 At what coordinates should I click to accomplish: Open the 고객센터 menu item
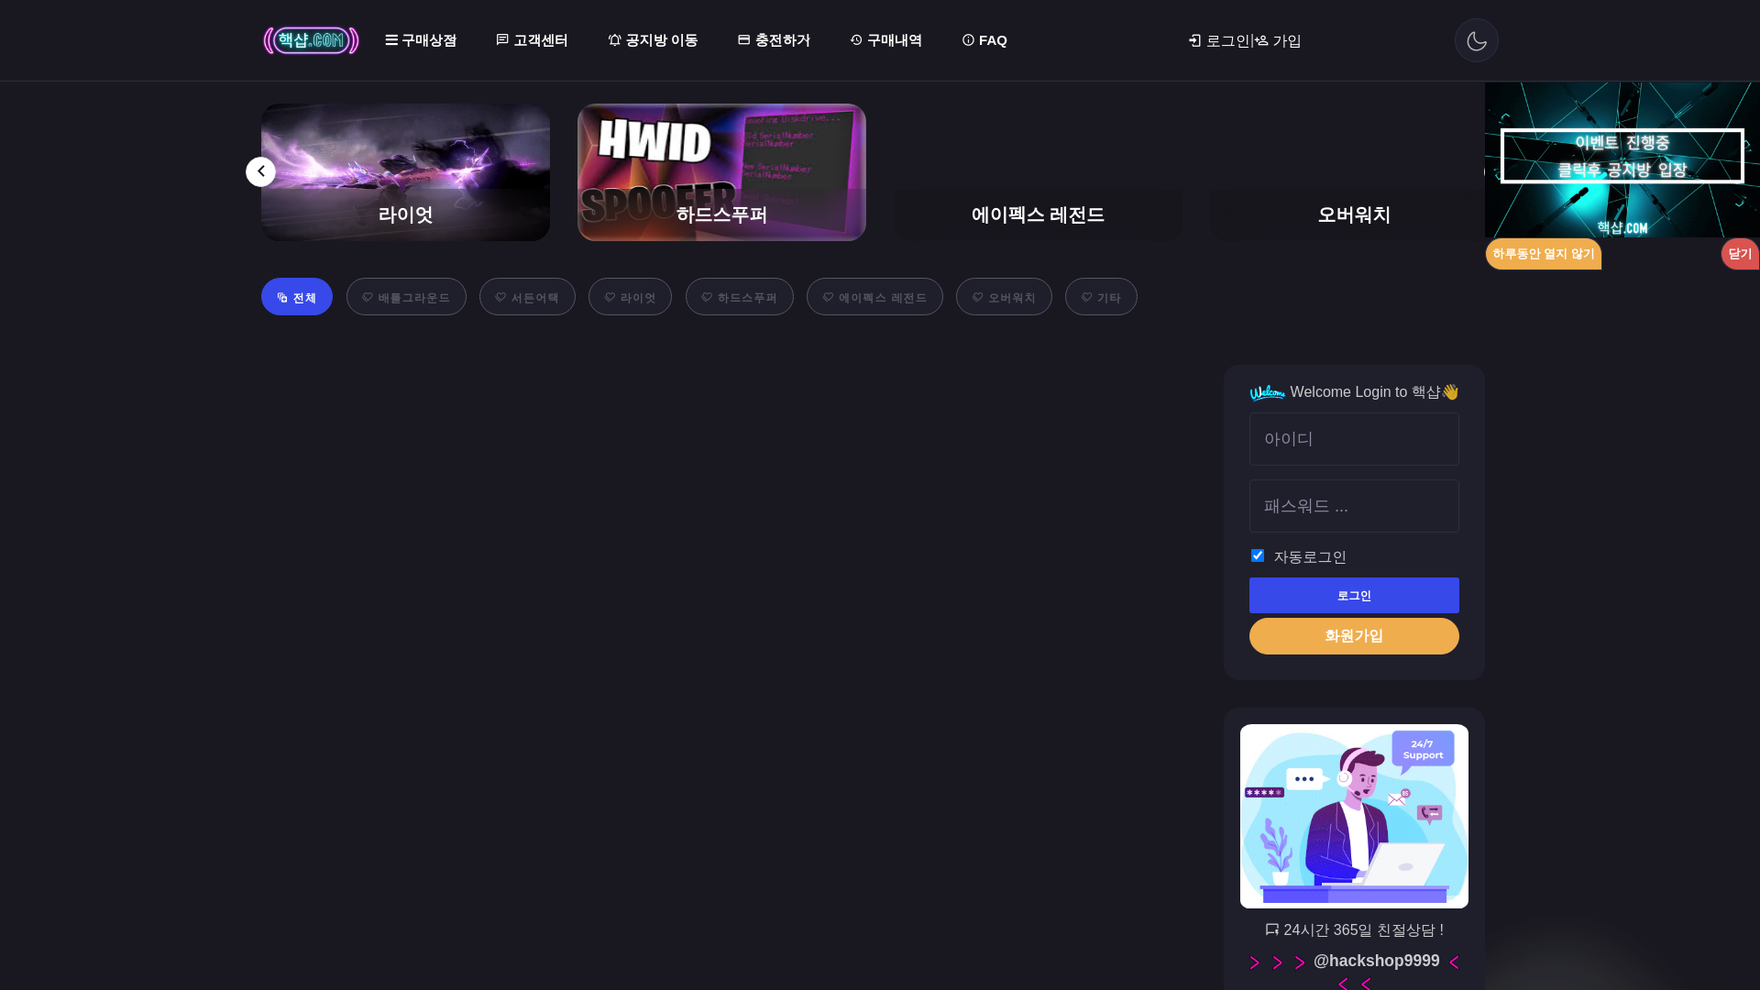[x=532, y=40]
